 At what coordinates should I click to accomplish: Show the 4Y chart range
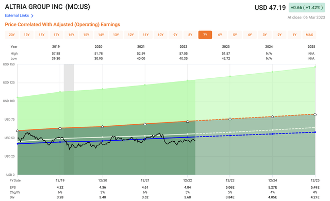(x=250, y=35)
